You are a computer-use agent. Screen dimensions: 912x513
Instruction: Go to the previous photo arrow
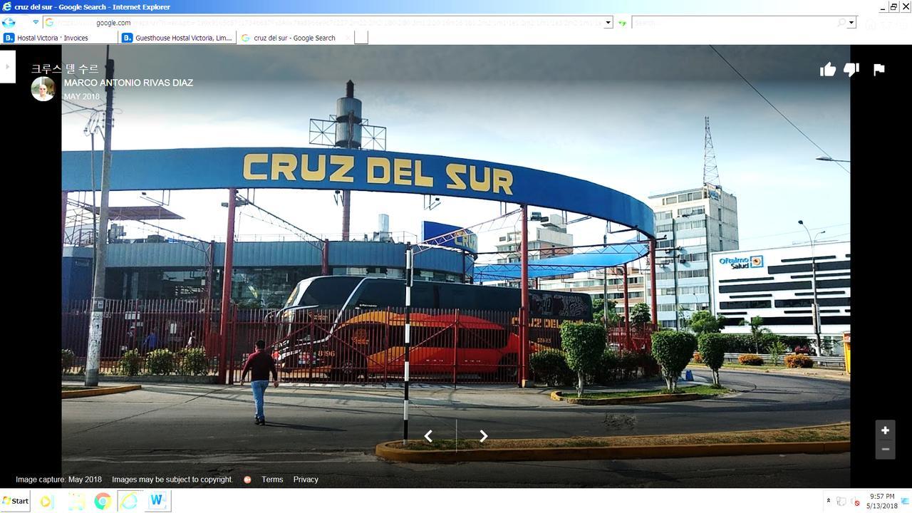[428, 436]
